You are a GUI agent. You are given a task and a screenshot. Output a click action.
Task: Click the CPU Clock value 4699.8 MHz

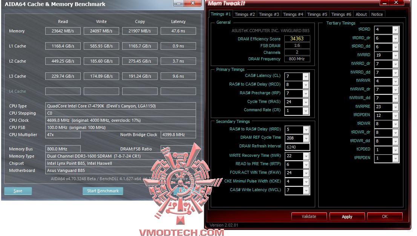click(121, 120)
